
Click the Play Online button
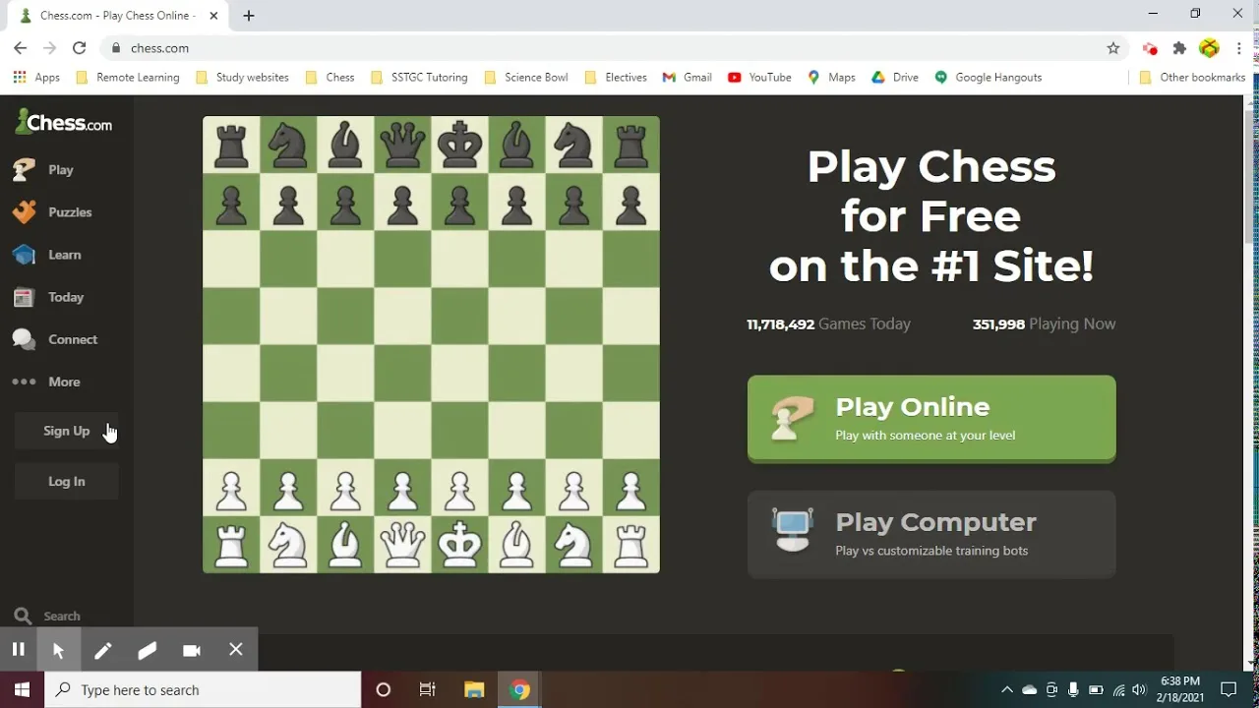coord(931,418)
